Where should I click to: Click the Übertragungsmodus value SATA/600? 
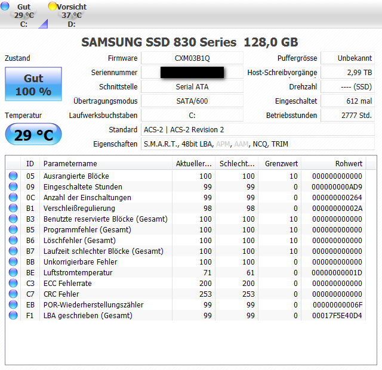(x=192, y=101)
